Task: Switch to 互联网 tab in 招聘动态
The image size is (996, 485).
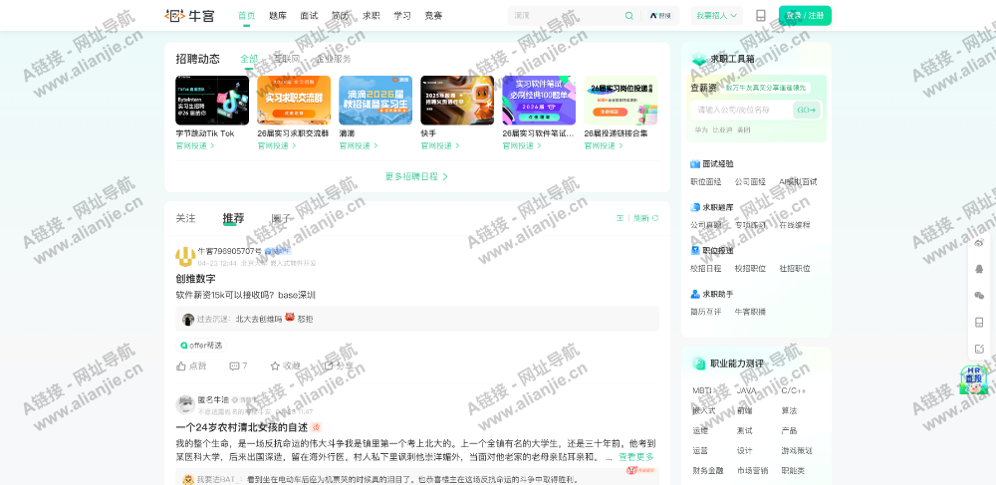Action: (x=287, y=59)
